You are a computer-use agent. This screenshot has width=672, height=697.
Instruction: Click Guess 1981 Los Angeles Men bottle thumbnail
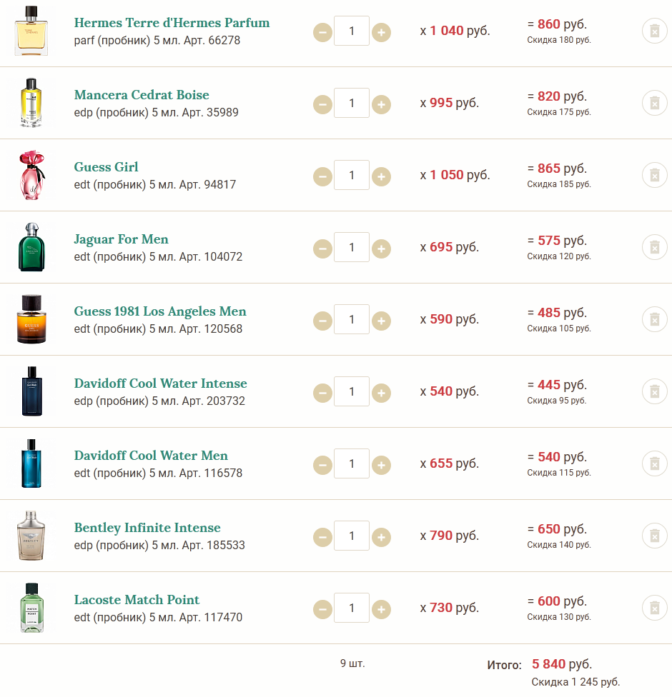coord(32,319)
